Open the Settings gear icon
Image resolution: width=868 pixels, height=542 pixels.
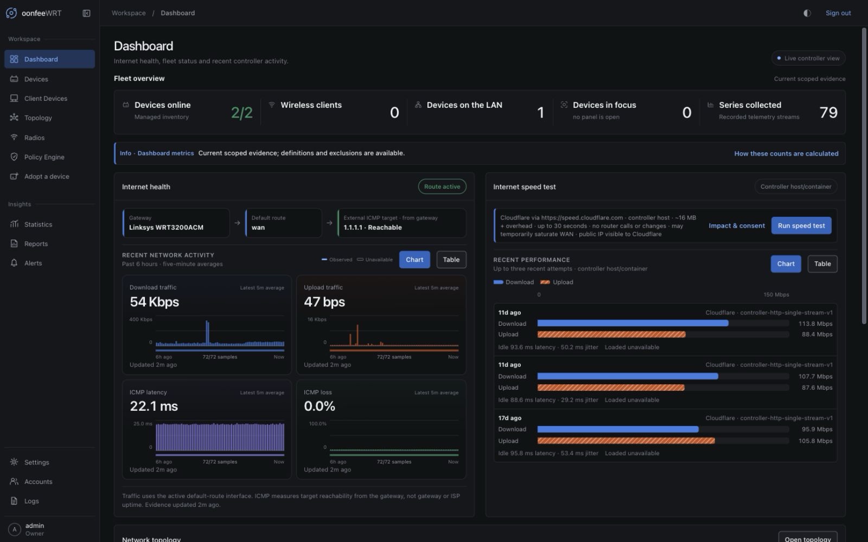pyautogui.click(x=14, y=462)
